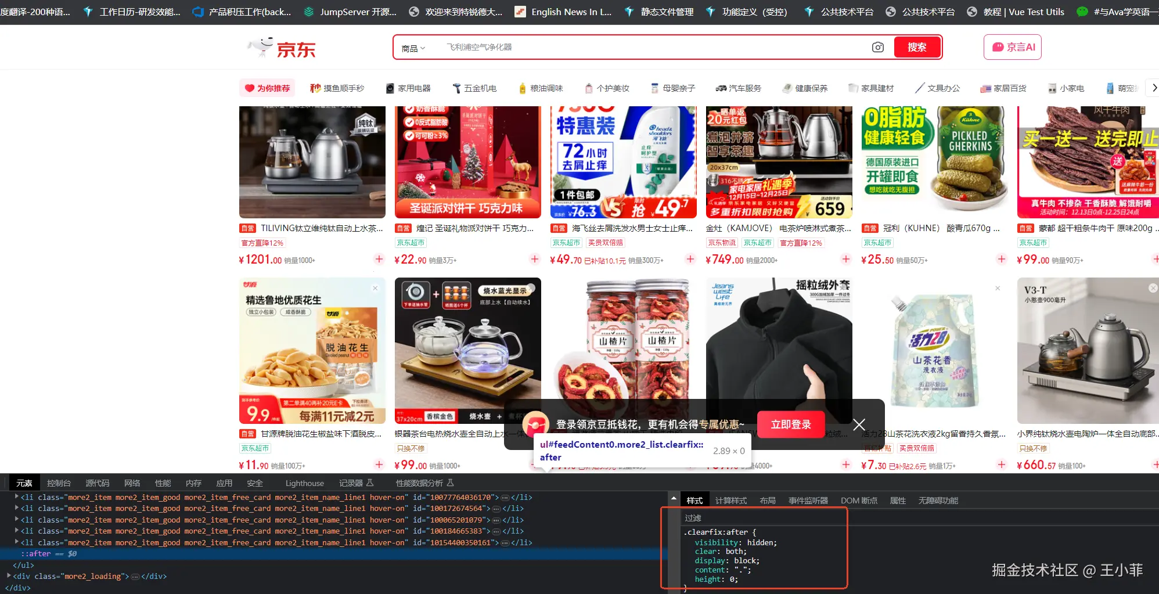This screenshot has height=594, width=1159.
Task: Select the 汽车服务 category tab
Action: (x=738, y=88)
